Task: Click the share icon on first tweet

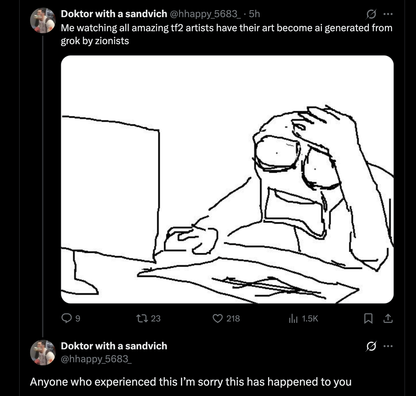Action: pos(388,318)
